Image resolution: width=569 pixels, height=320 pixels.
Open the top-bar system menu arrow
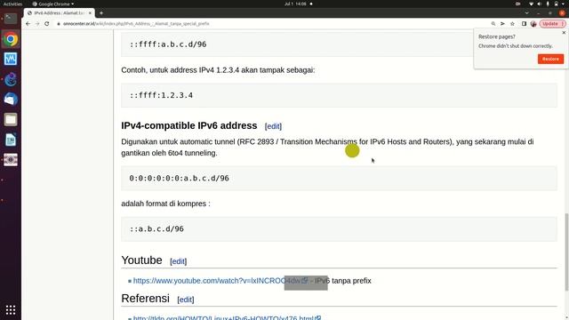(x=563, y=4)
